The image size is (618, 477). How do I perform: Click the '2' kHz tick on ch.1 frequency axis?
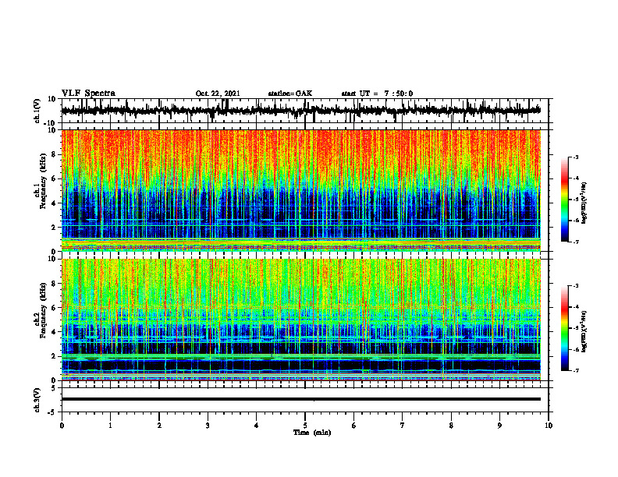tap(54, 228)
